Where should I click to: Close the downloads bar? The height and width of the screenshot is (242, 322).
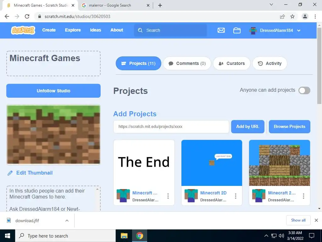tap(316, 220)
